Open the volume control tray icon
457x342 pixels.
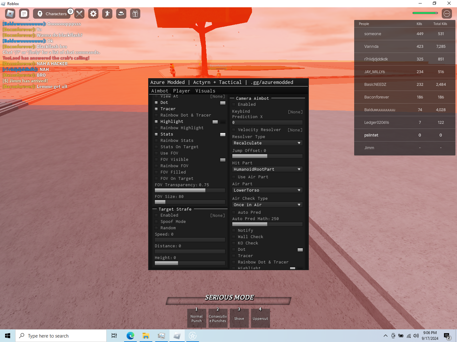[x=416, y=336]
